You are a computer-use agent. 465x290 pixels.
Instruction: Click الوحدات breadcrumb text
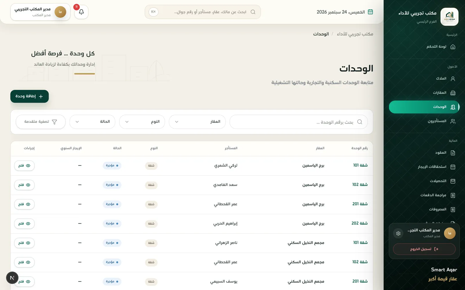pyautogui.click(x=321, y=34)
